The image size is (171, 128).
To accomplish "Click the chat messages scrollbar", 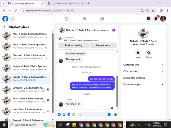I will [117, 91].
